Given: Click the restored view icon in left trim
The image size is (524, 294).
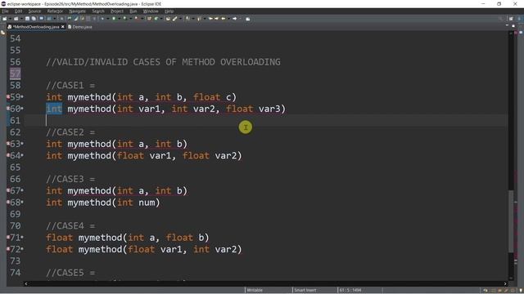Looking at the screenshot, I should (x=3, y=33).
